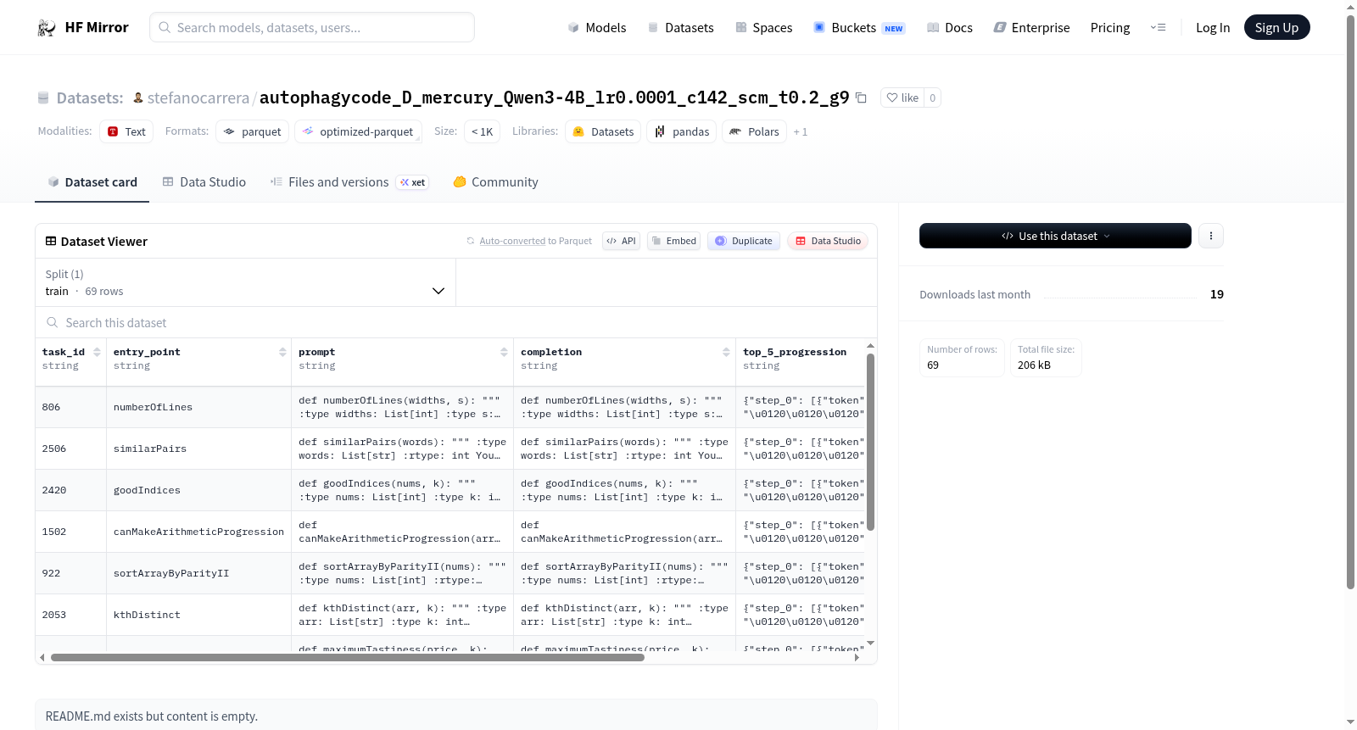The height and width of the screenshot is (730, 1357).
Task: Sort by the entry_point column sort icon
Action: coord(282,352)
